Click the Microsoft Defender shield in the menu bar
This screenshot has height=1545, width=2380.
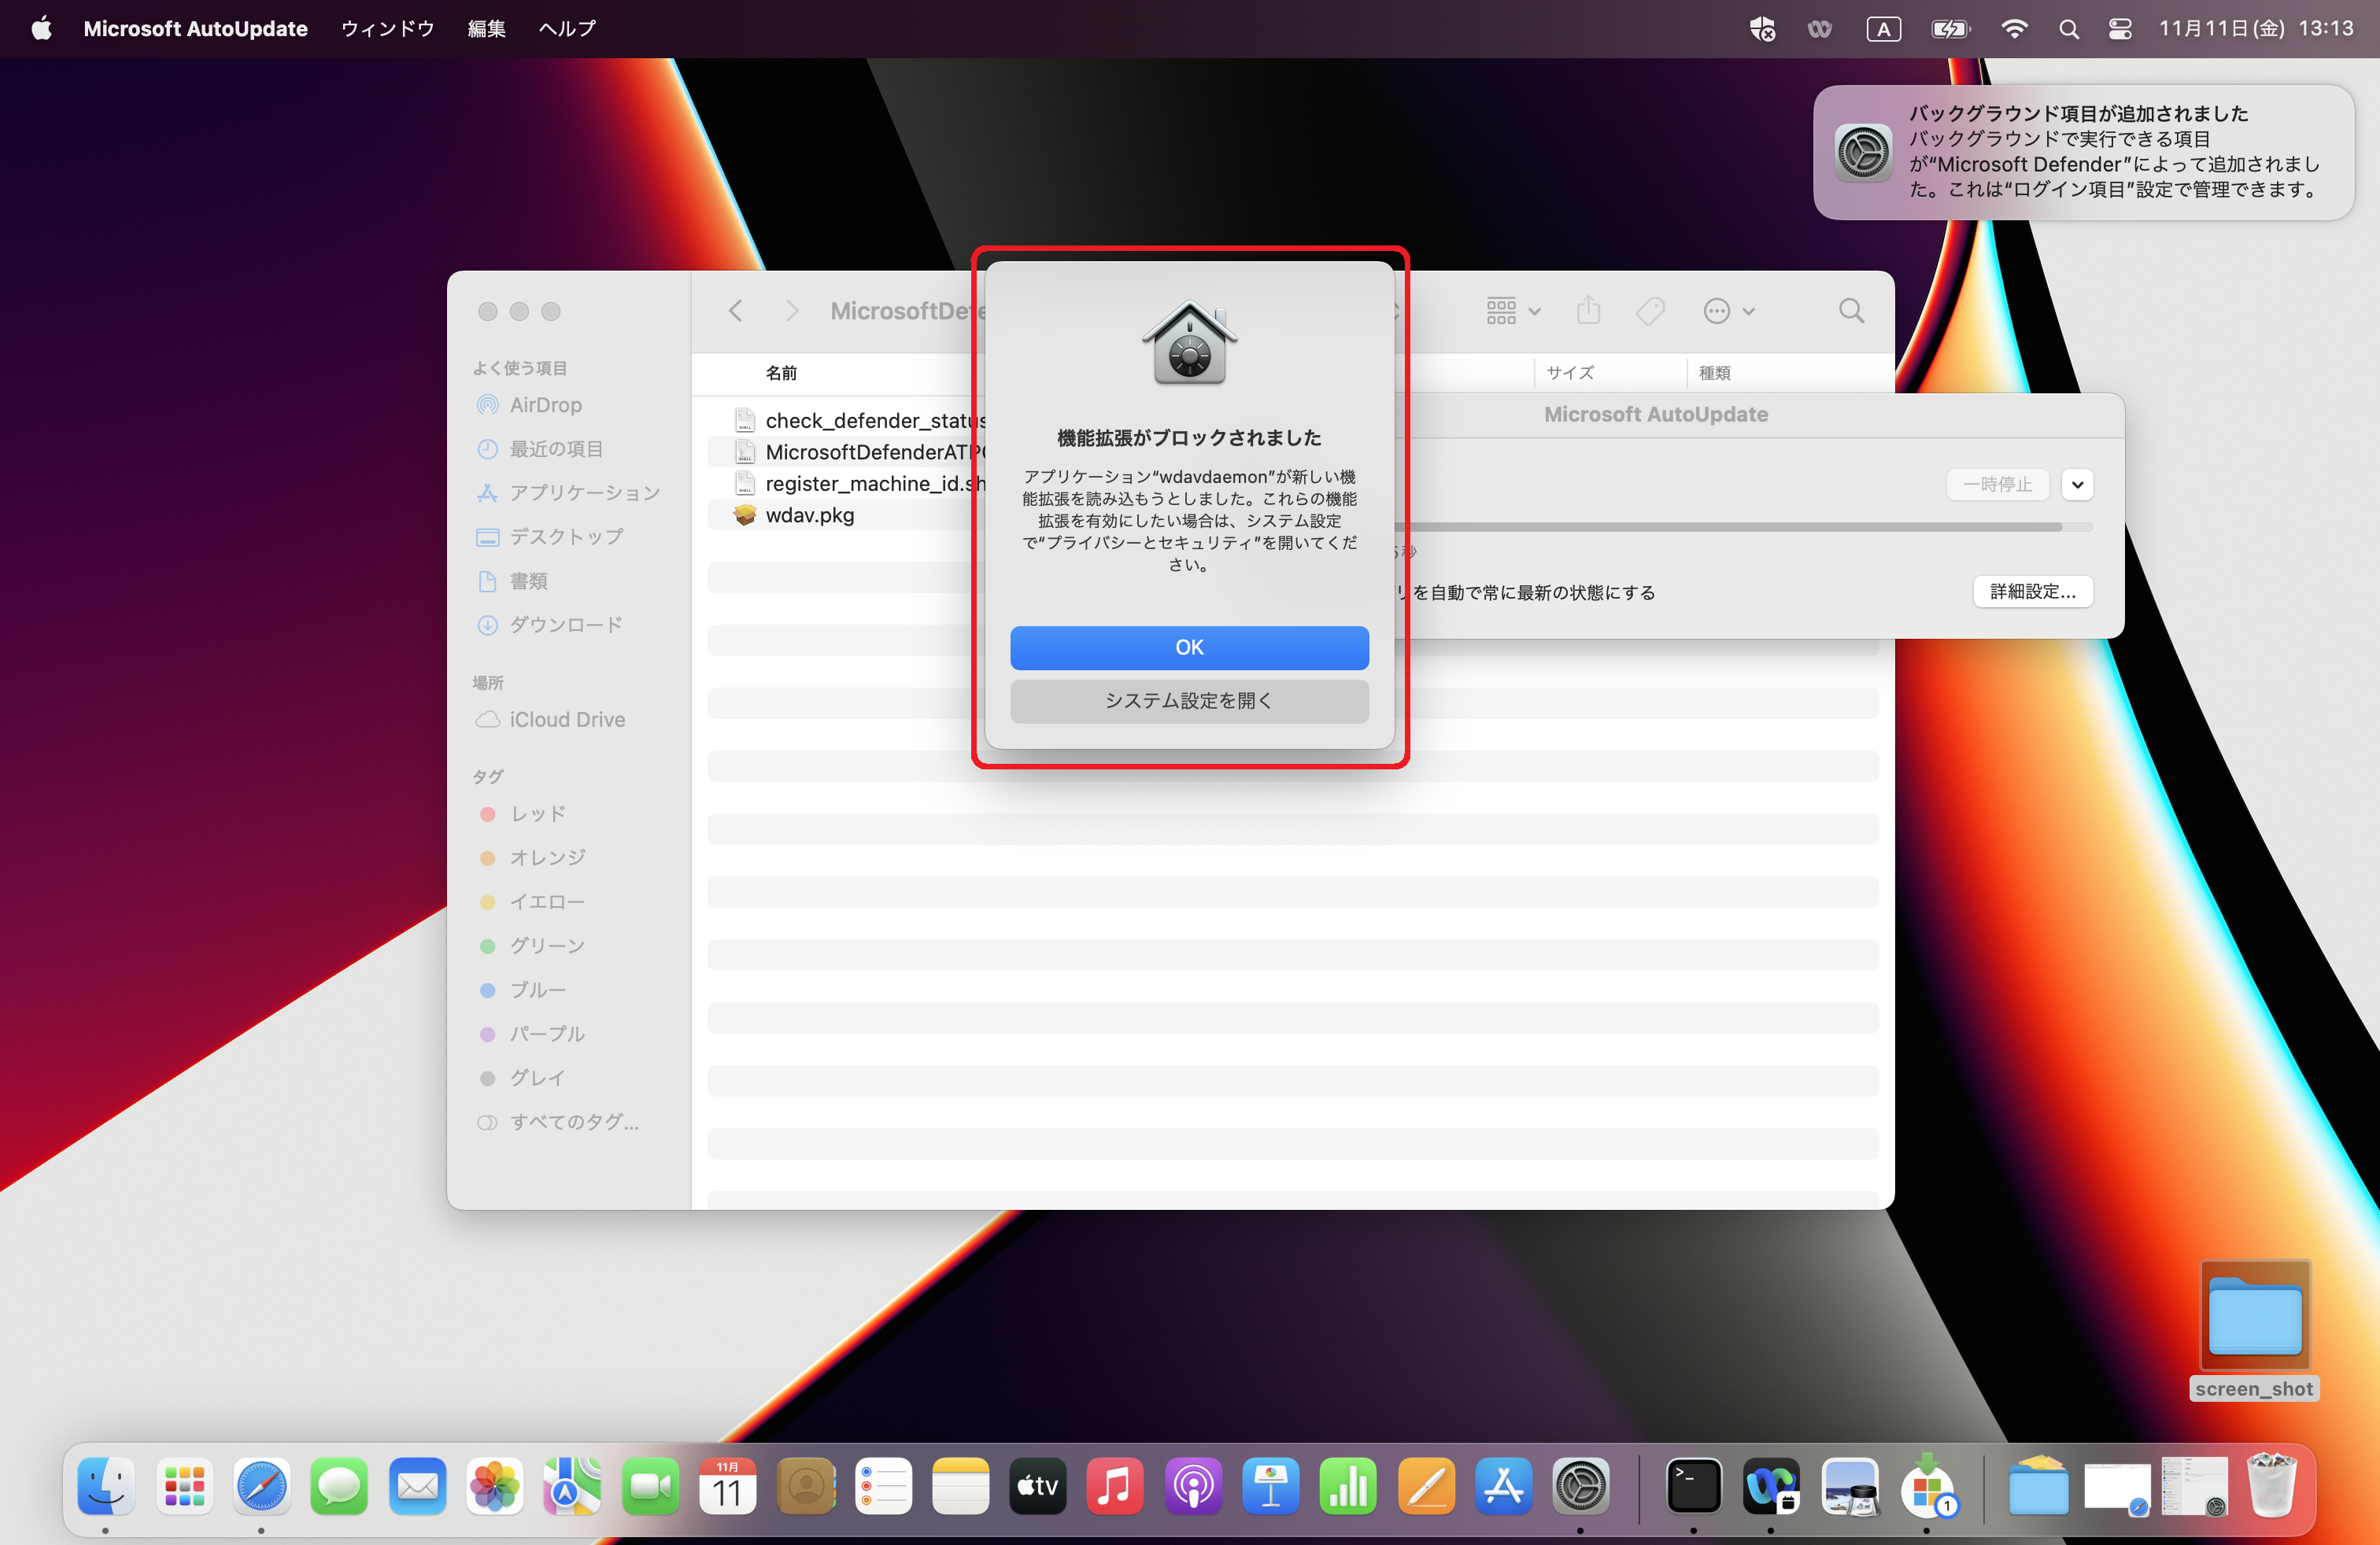pyautogui.click(x=1761, y=29)
